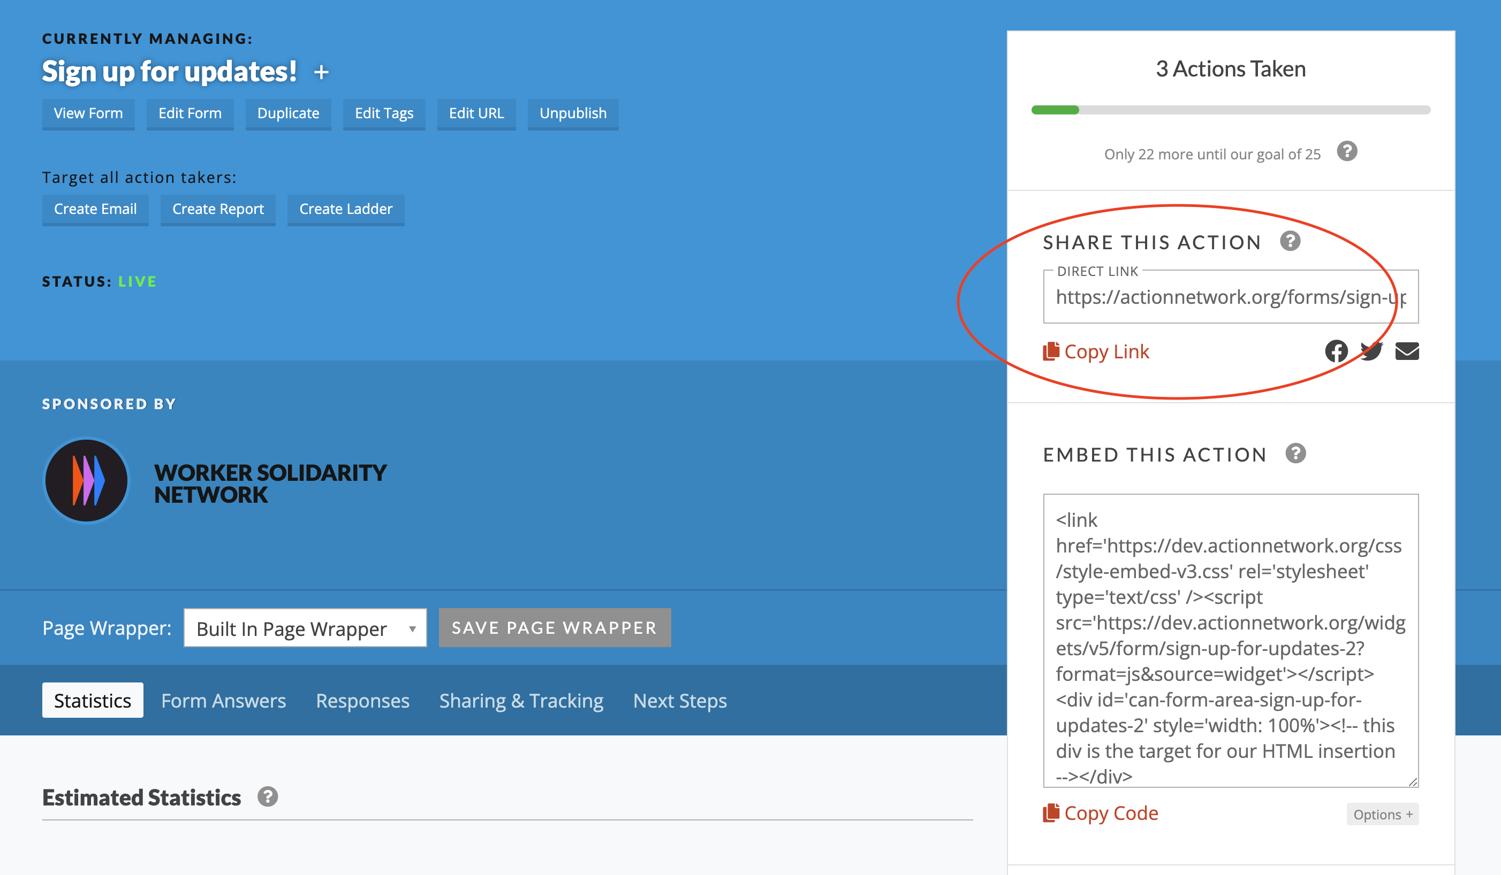
Task: Open help for Share This Action
Action: (1290, 241)
